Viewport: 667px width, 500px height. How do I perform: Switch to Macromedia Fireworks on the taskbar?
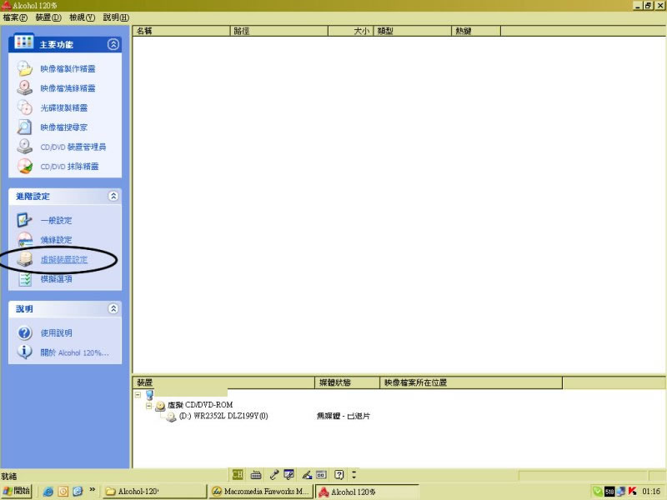pyautogui.click(x=262, y=492)
